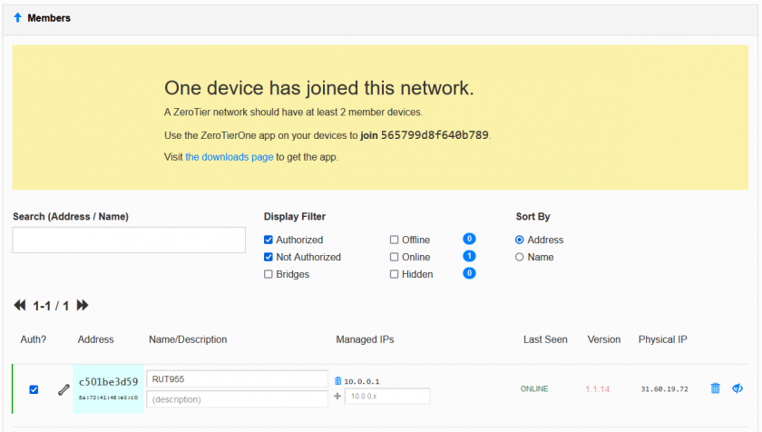Click the member MAC address text
This screenshot has height=432, width=762.
click(108, 398)
